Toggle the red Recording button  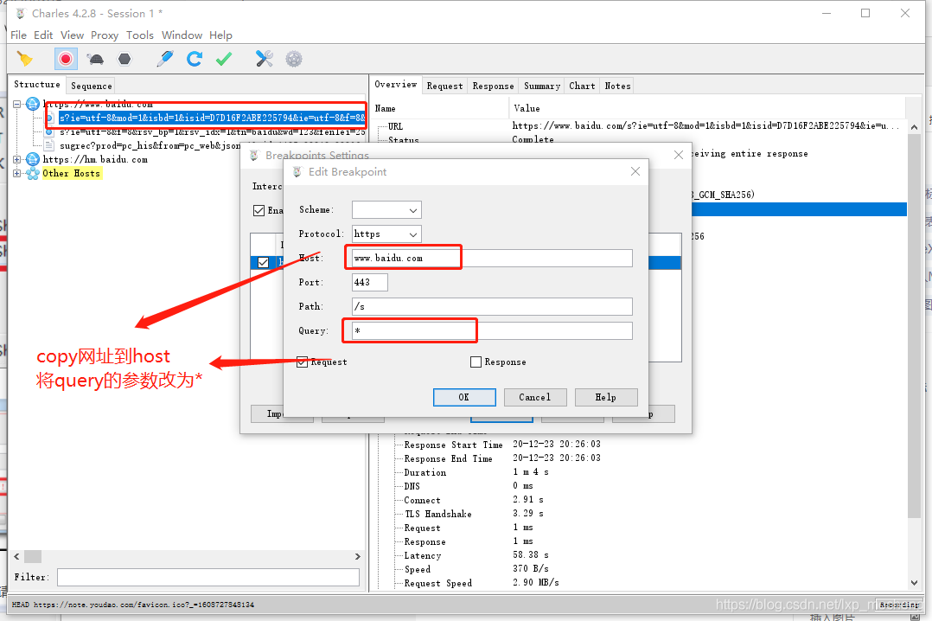[x=66, y=59]
